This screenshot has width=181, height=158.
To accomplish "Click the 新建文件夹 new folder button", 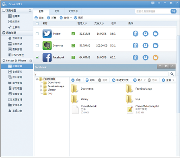I will [120, 80].
